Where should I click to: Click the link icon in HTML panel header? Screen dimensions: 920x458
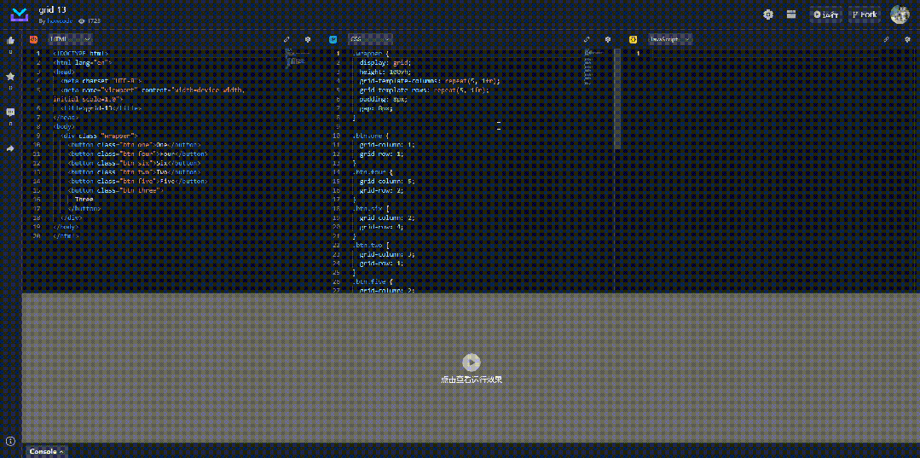[x=286, y=39]
